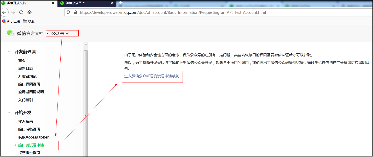
Task: Collapse the 开发前必读 section
Action: coord(9,52)
